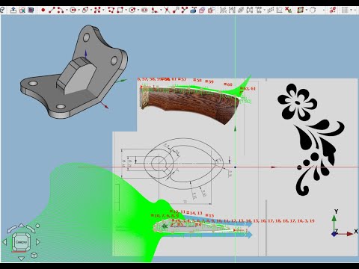Select the regular polygon hexagon tool
This screenshot has width=359, height=269.
(132, 10)
